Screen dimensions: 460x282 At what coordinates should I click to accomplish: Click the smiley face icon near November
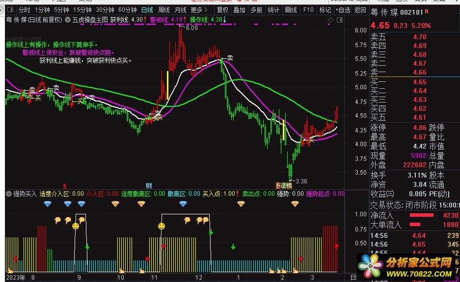coord(162,226)
